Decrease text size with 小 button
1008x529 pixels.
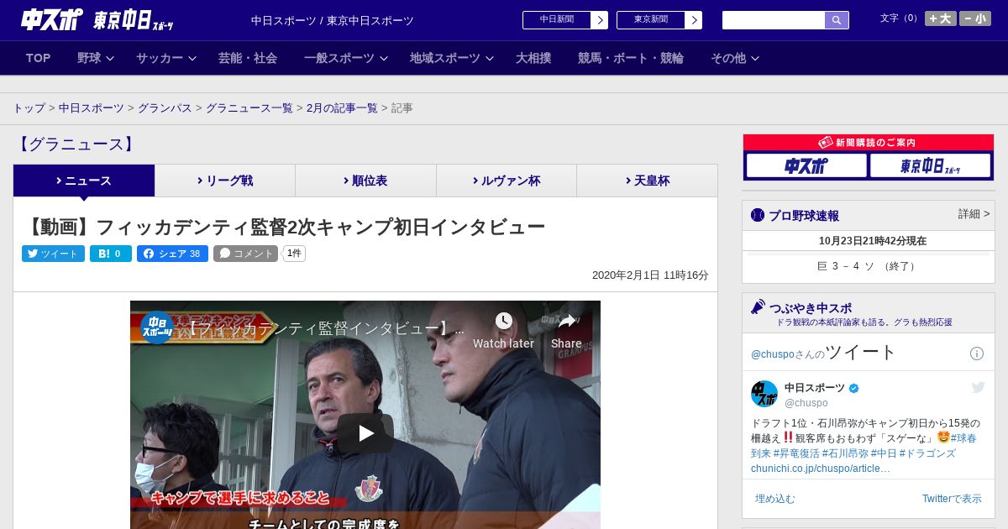click(x=975, y=18)
